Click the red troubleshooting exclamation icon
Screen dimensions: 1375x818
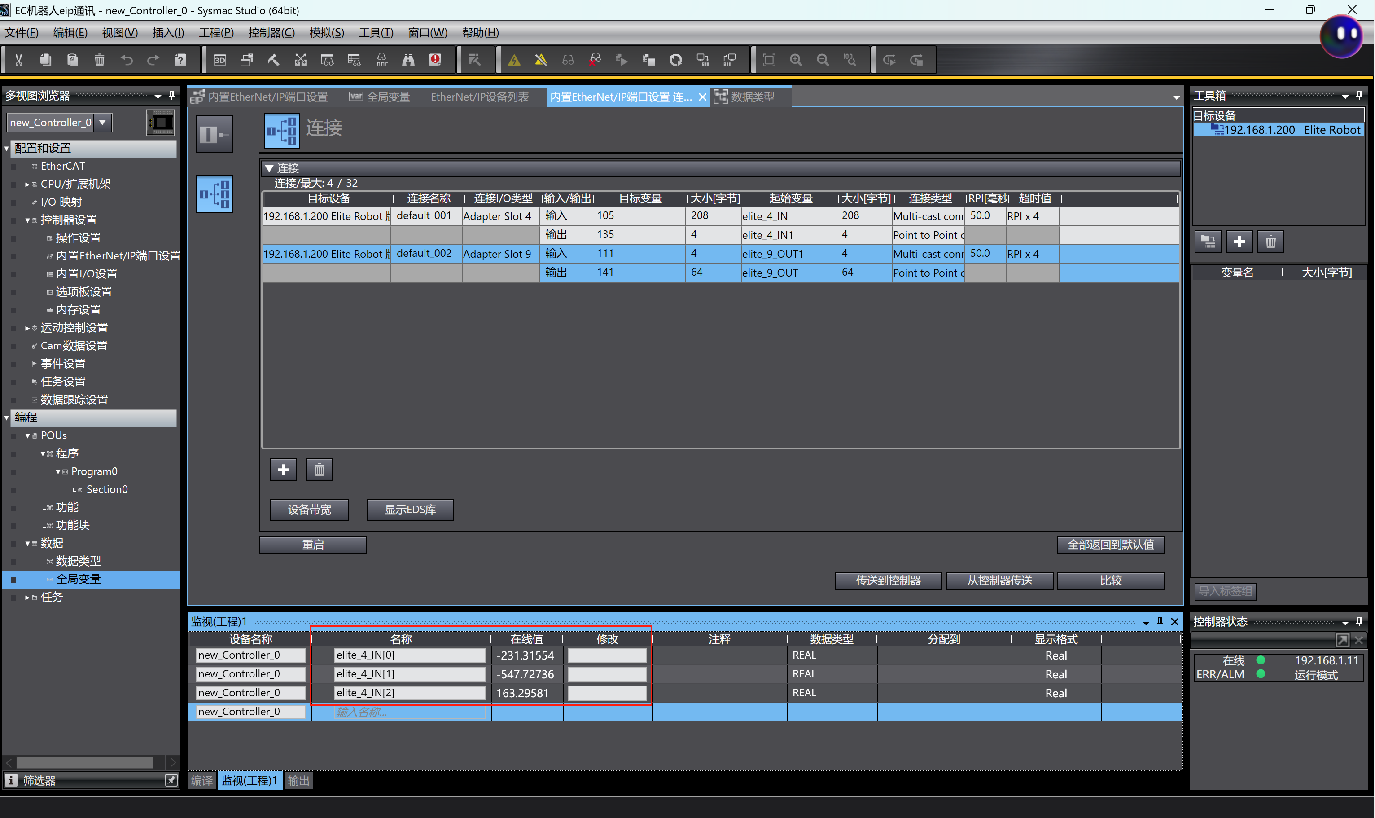click(x=435, y=60)
